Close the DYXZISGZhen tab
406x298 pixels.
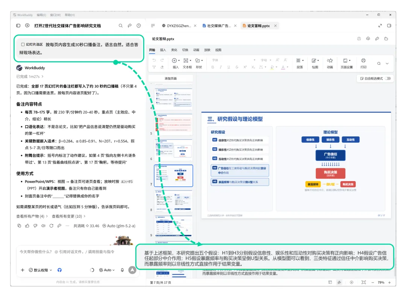point(195,26)
